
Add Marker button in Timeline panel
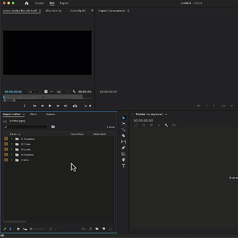pos(159,125)
